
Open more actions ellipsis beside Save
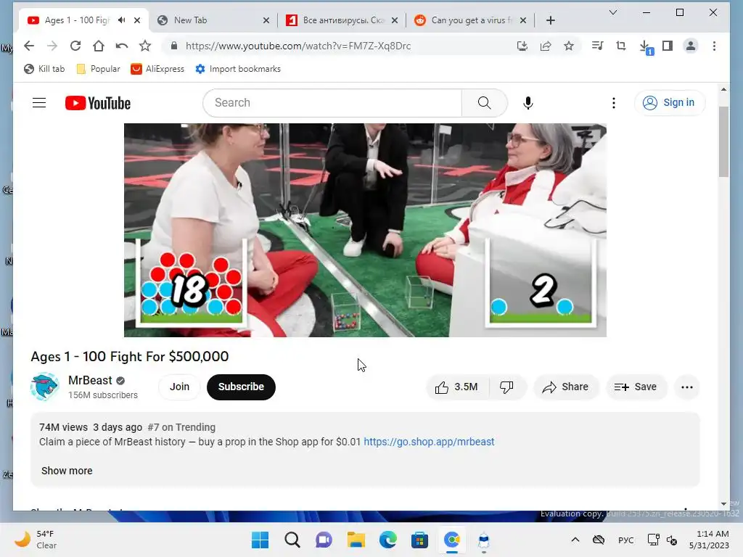click(686, 387)
